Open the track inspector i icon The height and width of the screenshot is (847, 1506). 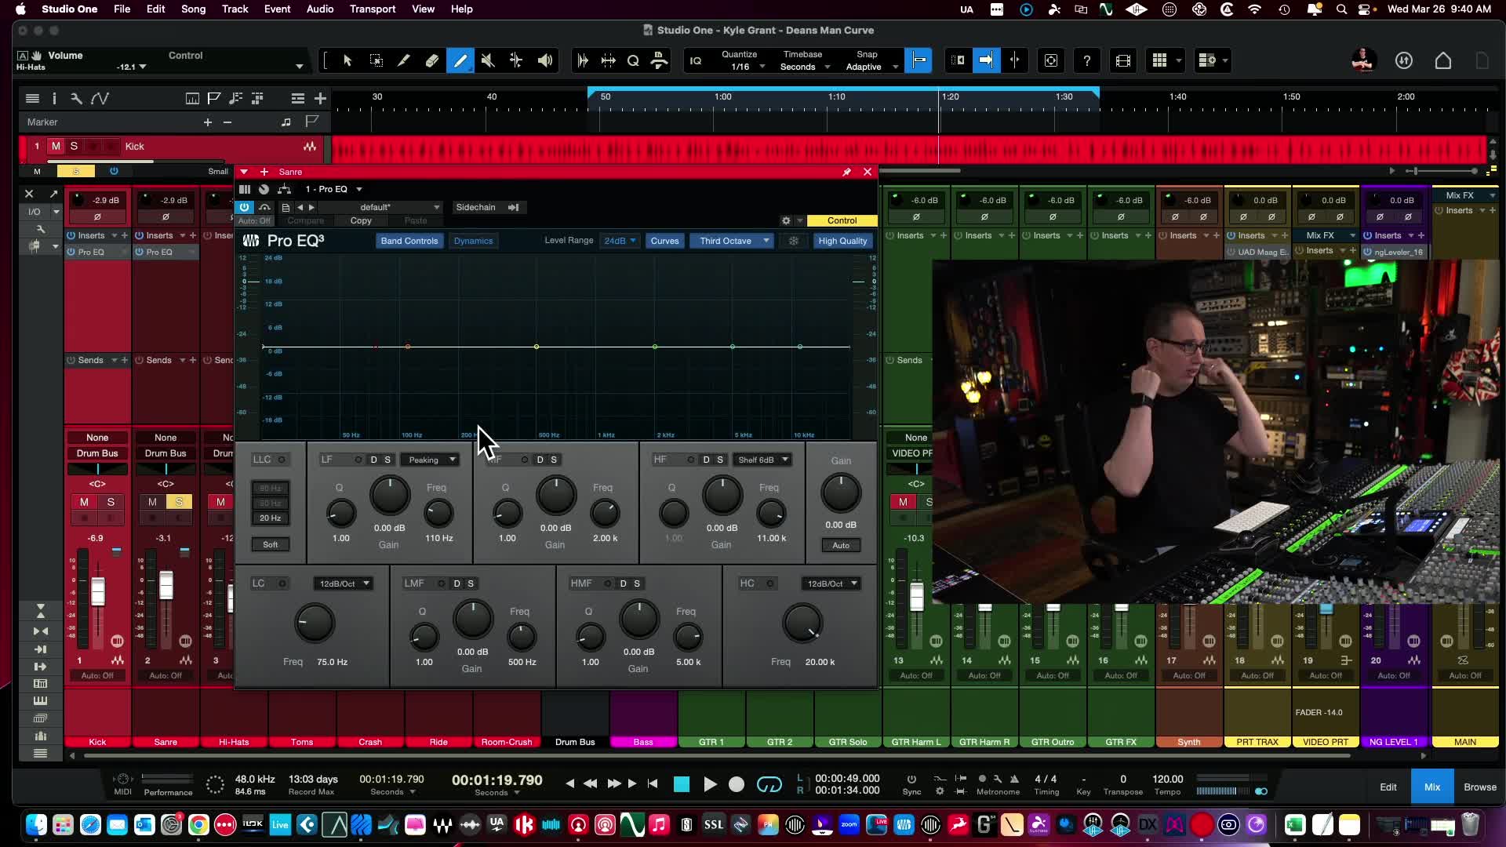pos(54,98)
